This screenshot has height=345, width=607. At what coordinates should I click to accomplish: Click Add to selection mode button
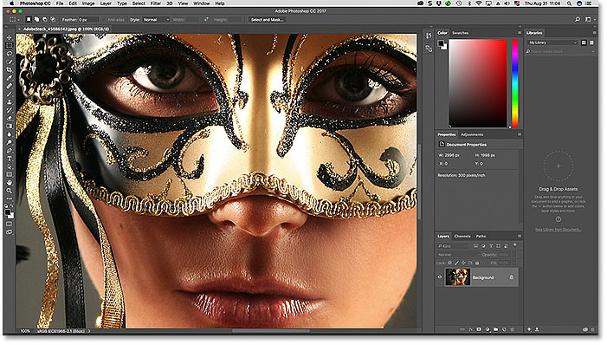coord(36,19)
